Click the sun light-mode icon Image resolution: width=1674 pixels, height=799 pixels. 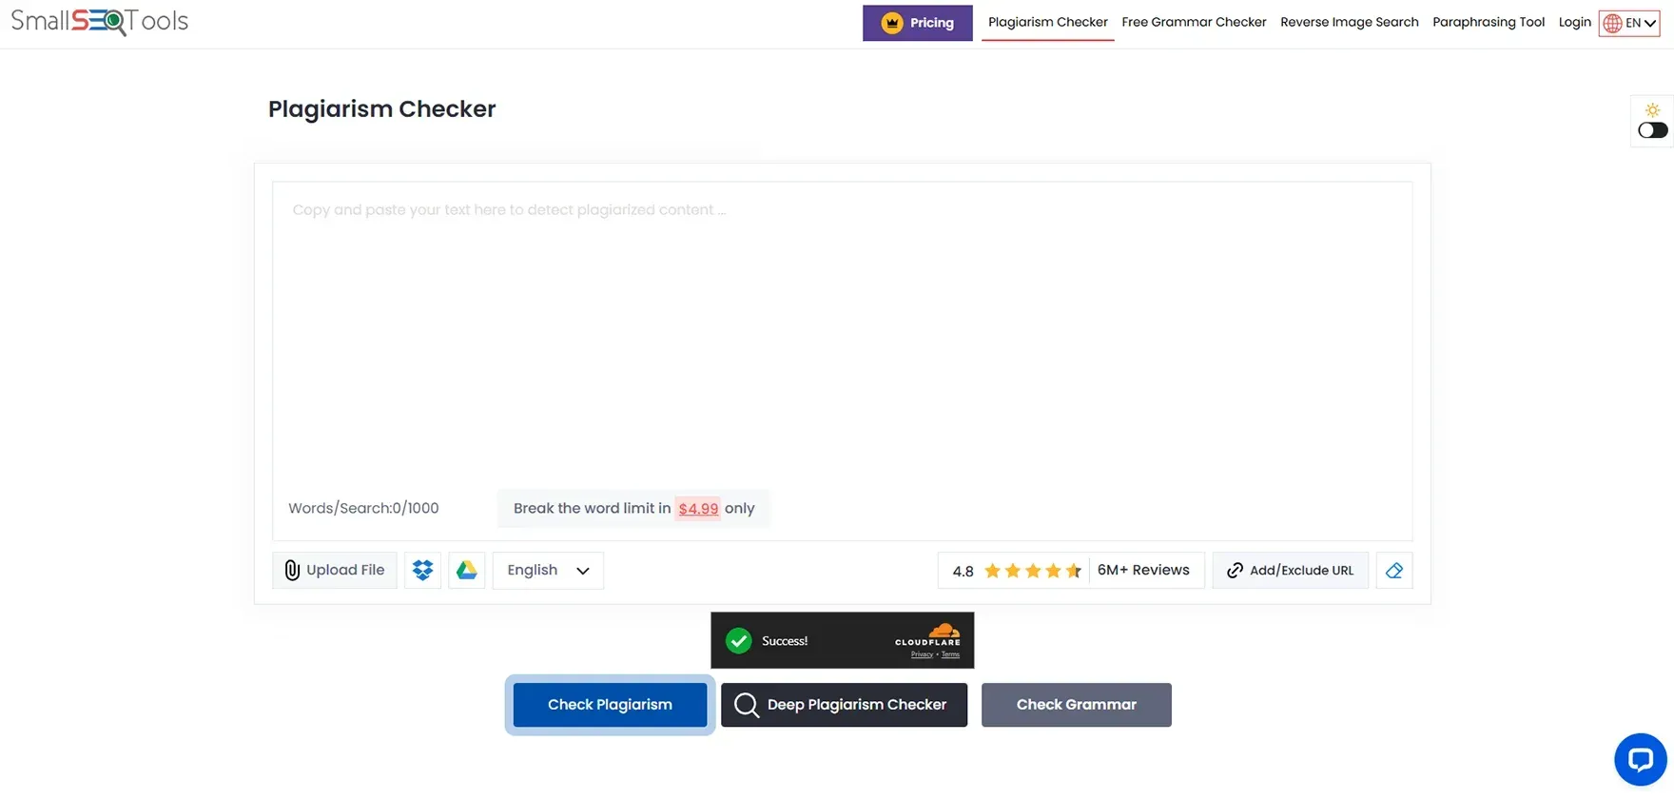click(1652, 109)
